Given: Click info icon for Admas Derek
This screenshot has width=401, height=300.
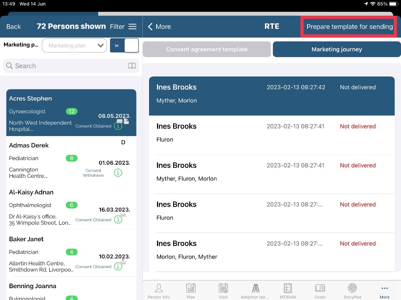Looking at the screenshot, I should point(118,173).
